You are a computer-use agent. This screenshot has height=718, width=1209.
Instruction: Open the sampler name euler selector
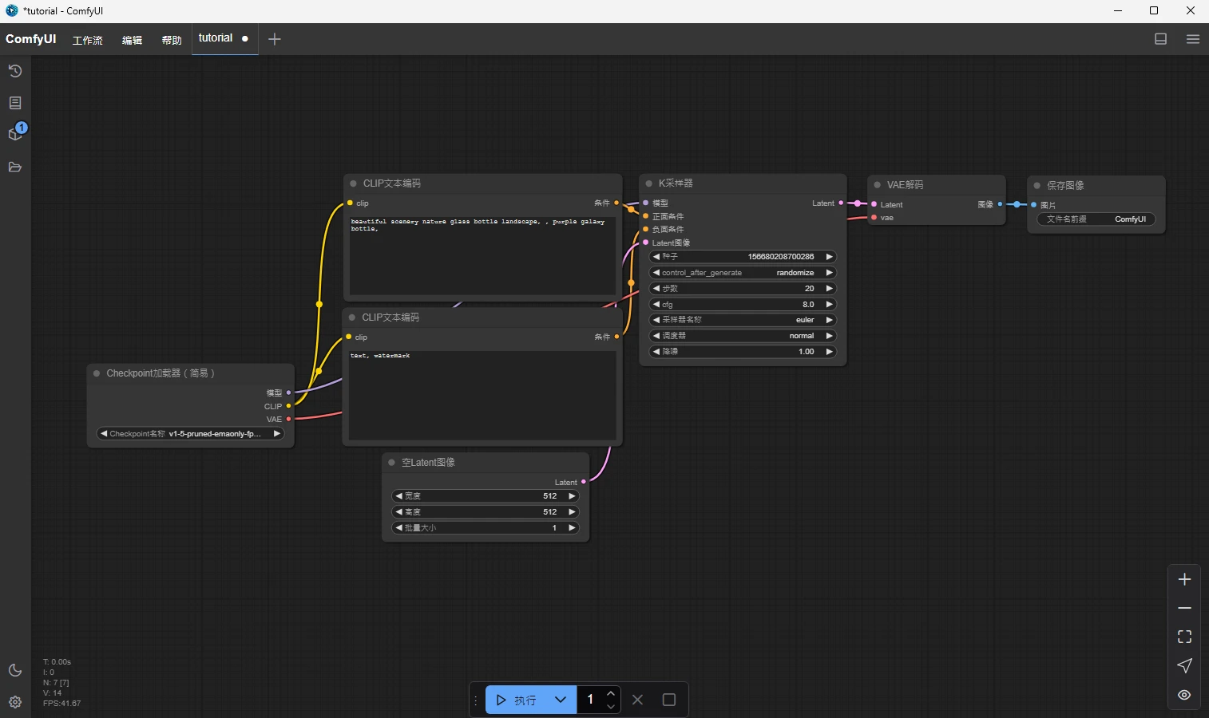743,320
